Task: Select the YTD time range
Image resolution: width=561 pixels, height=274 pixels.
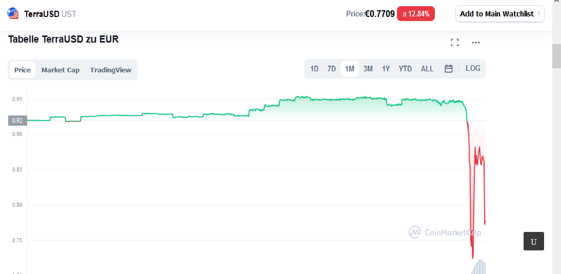Action: click(x=405, y=69)
